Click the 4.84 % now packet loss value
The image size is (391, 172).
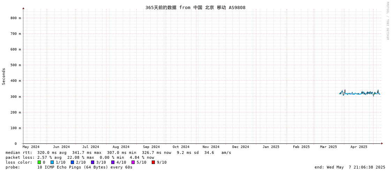click(x=142, y=158)
